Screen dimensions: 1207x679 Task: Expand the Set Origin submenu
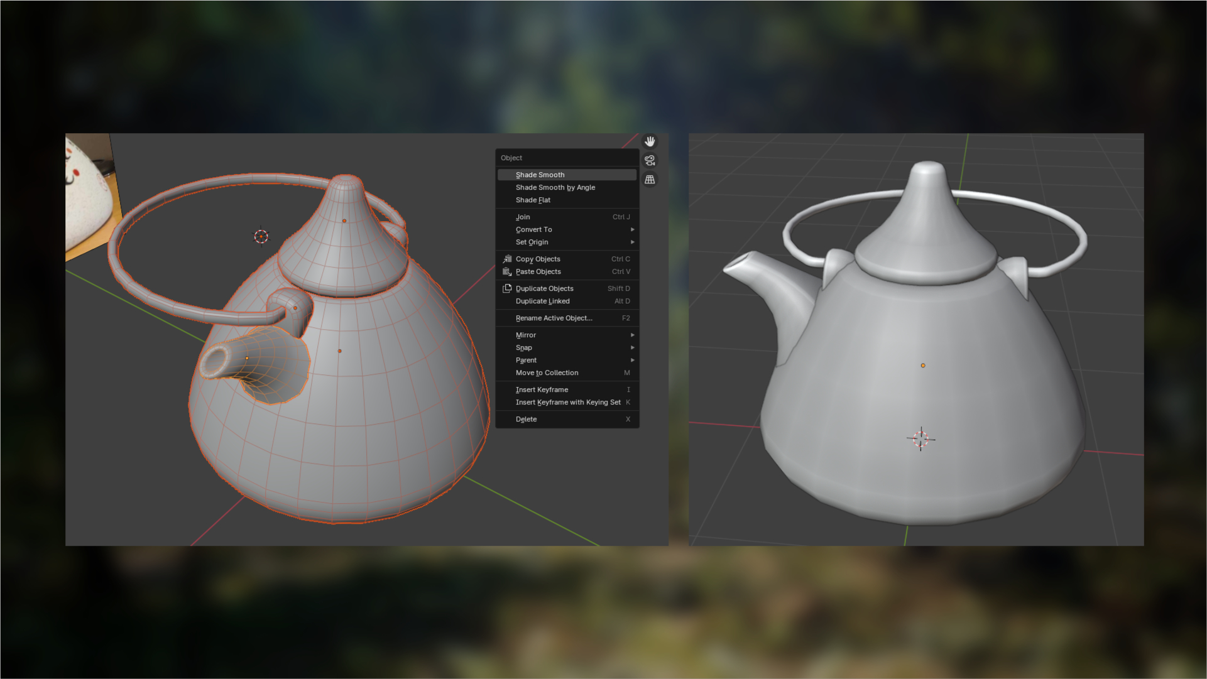point(567,242)
